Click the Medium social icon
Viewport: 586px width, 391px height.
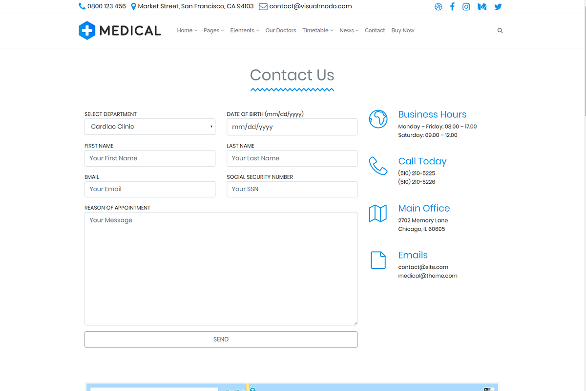coord(482,7)
